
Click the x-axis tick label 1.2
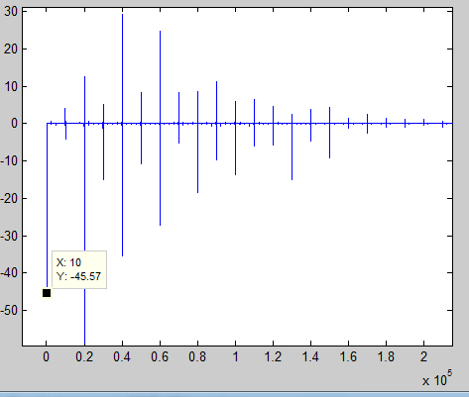273,357
